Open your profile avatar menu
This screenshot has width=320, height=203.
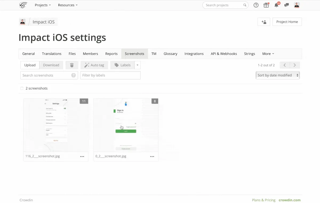click(x=297, y=5)
